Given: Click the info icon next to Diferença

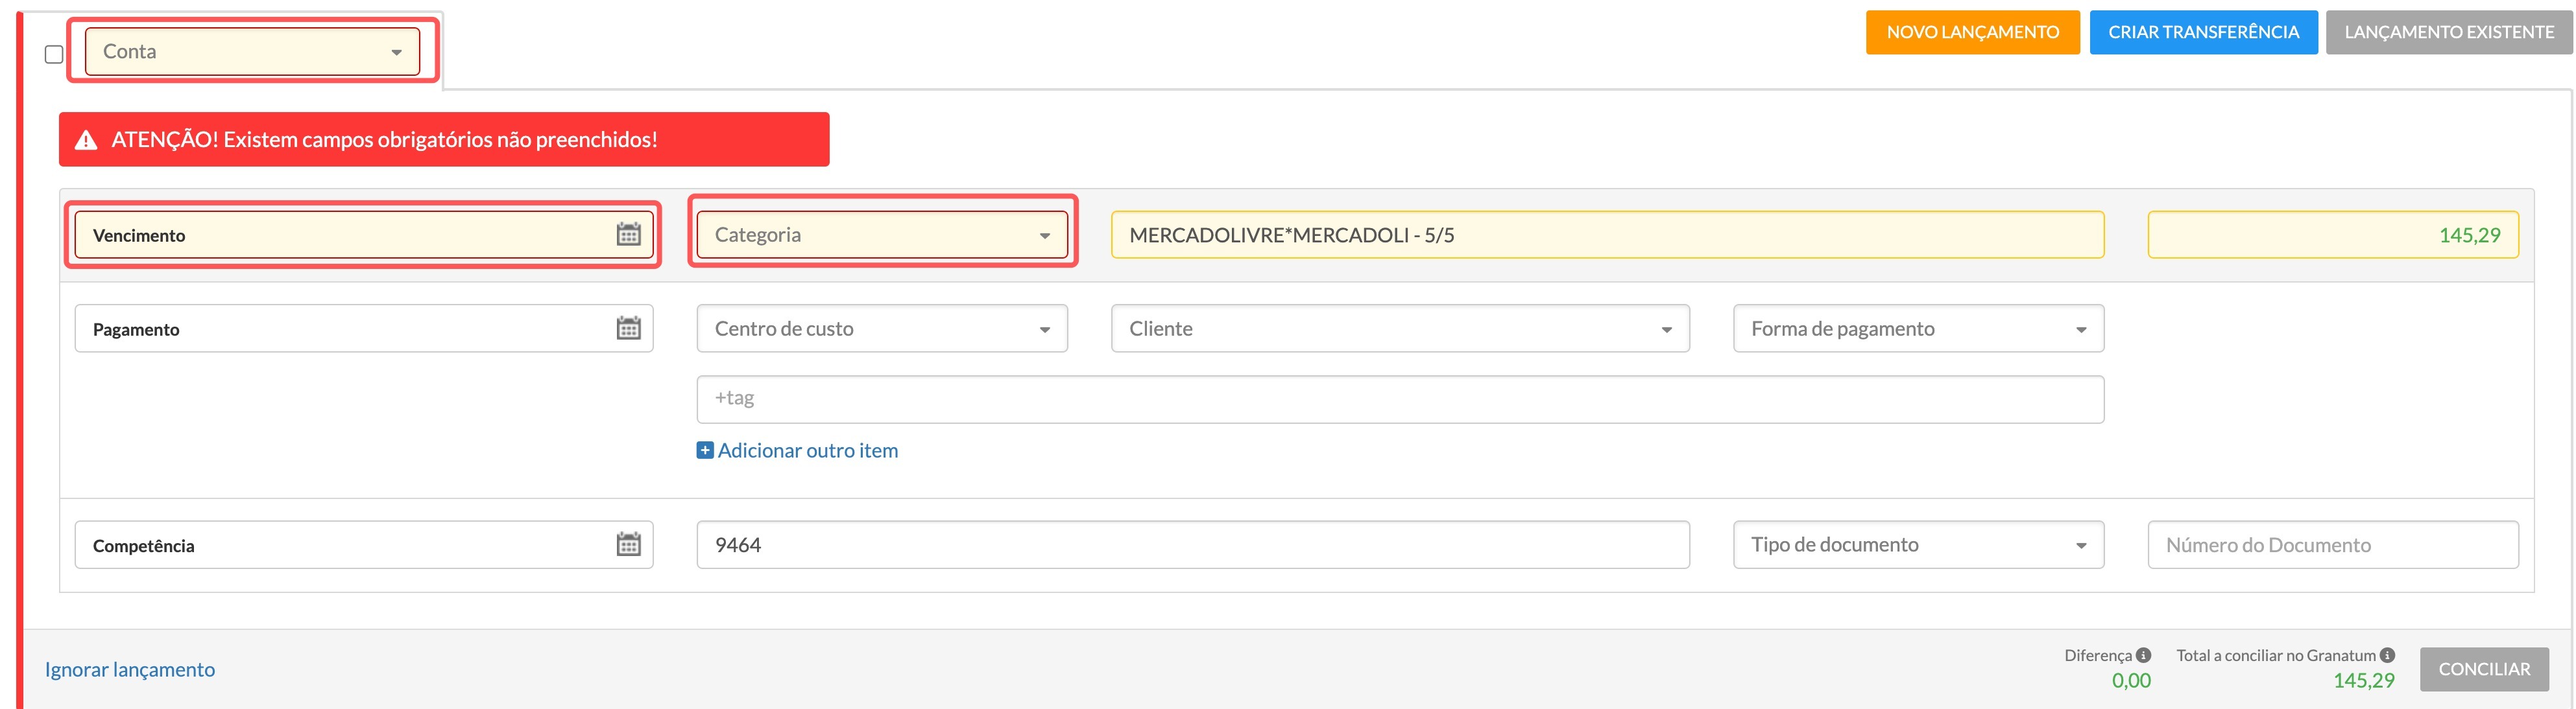Looking at the screenshot, I should coord(2143,655).
